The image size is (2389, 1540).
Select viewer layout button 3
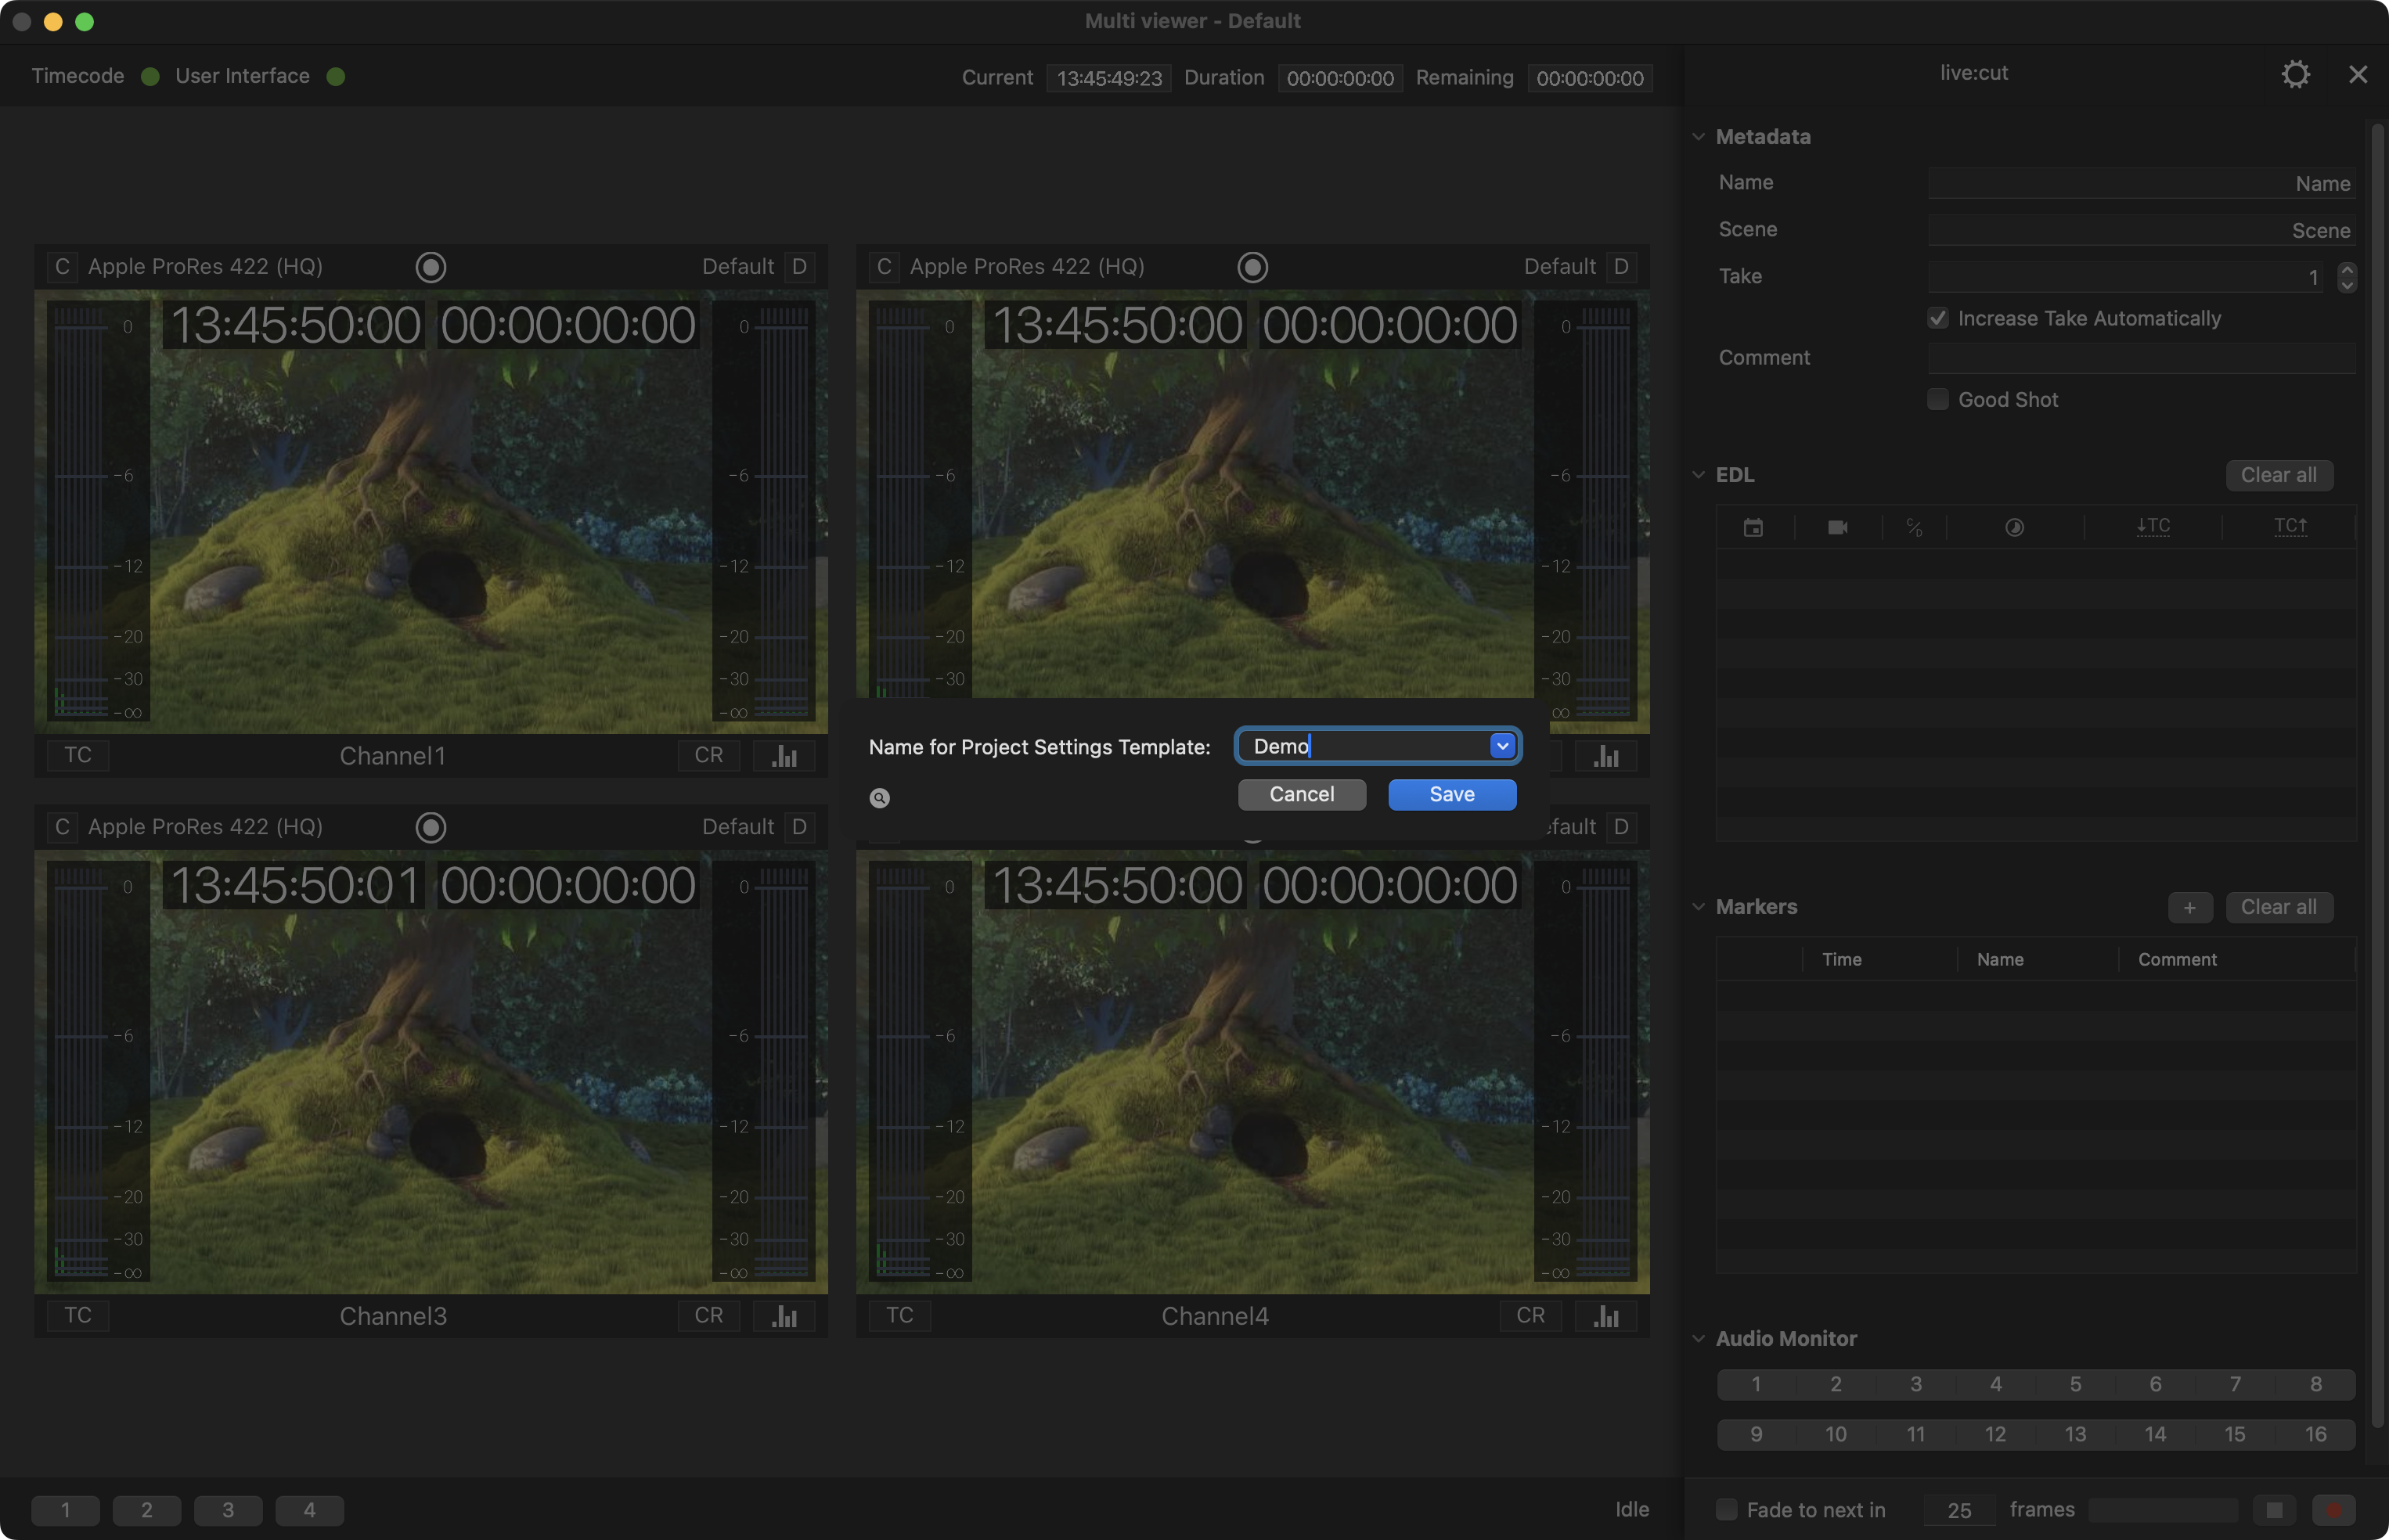point(228,1510)
